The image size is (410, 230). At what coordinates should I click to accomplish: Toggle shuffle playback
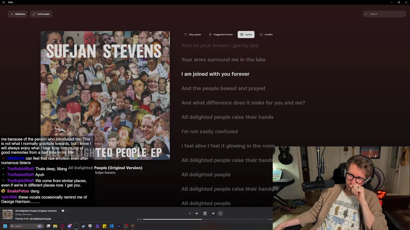tap(190, 213)
